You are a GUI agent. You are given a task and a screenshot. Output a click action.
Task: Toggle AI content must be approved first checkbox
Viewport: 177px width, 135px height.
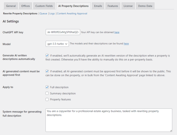pyautogui.click(x=47, y=71)
